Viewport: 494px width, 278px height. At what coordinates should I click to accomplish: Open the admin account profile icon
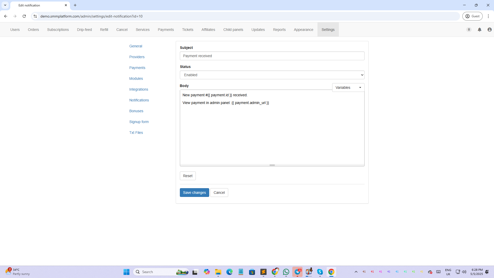click(489, 30)
